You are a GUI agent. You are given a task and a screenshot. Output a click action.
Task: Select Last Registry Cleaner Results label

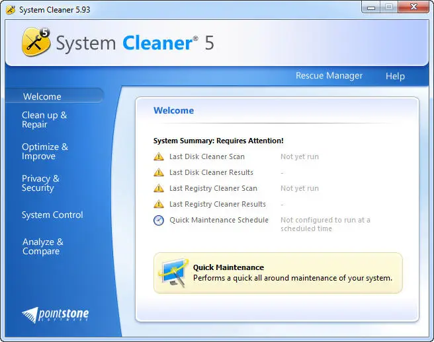(218, 204)
